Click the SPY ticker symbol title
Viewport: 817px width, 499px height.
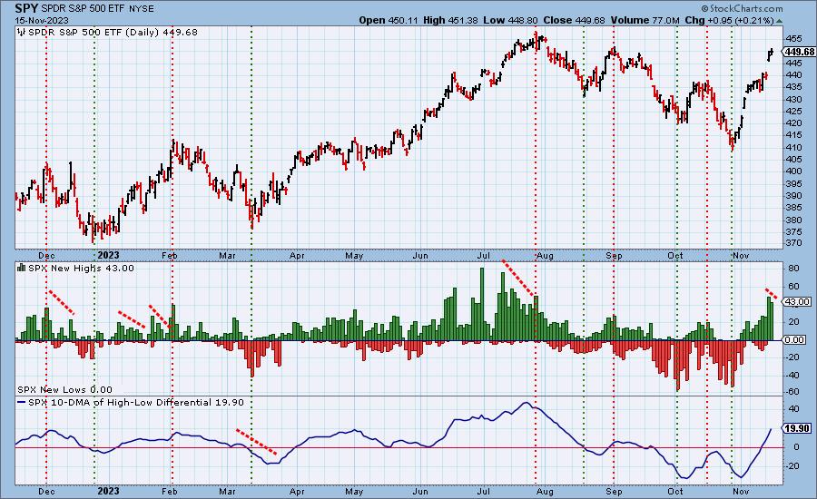coord(26,8)
